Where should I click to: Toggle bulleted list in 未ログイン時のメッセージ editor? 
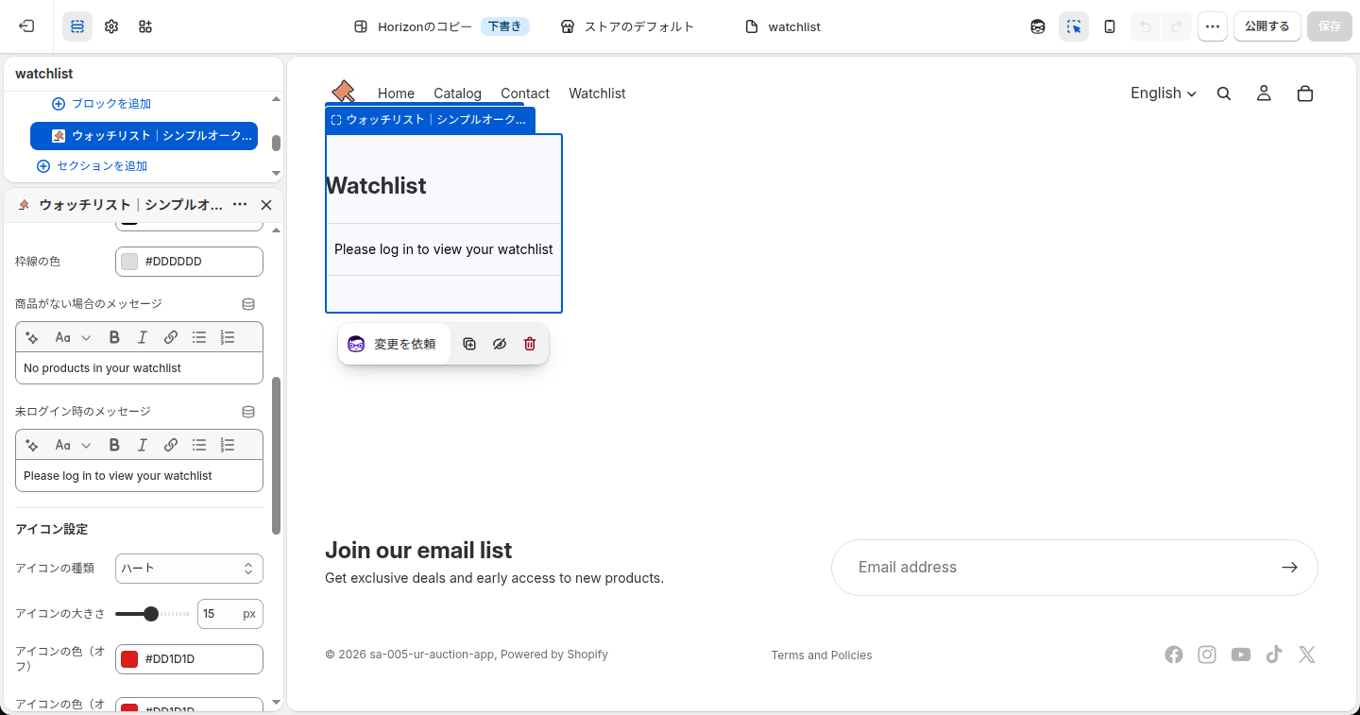point(199,445)
